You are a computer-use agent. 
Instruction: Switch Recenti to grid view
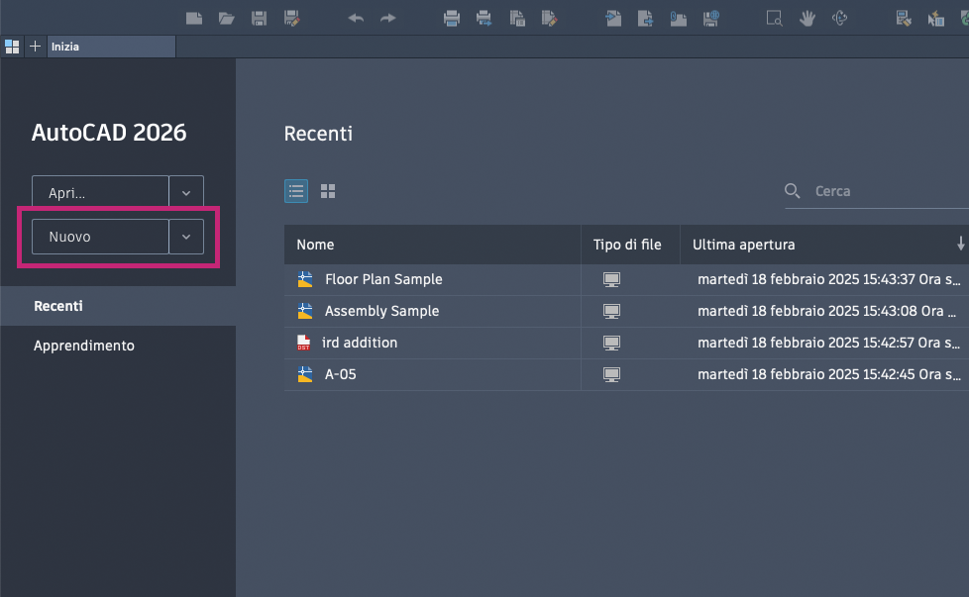tap(328, 191)
